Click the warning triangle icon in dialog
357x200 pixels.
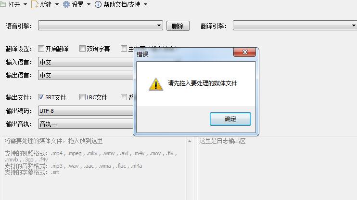pos(156,84)
